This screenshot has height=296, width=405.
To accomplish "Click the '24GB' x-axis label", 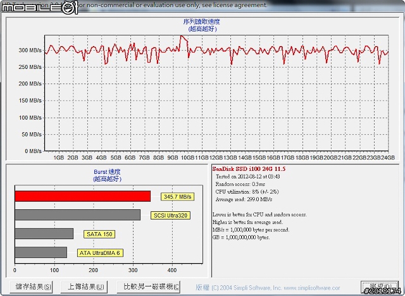I will coord(388,157).
